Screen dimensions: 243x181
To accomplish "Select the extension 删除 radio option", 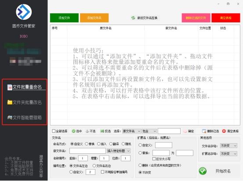I will pos(140,165).
